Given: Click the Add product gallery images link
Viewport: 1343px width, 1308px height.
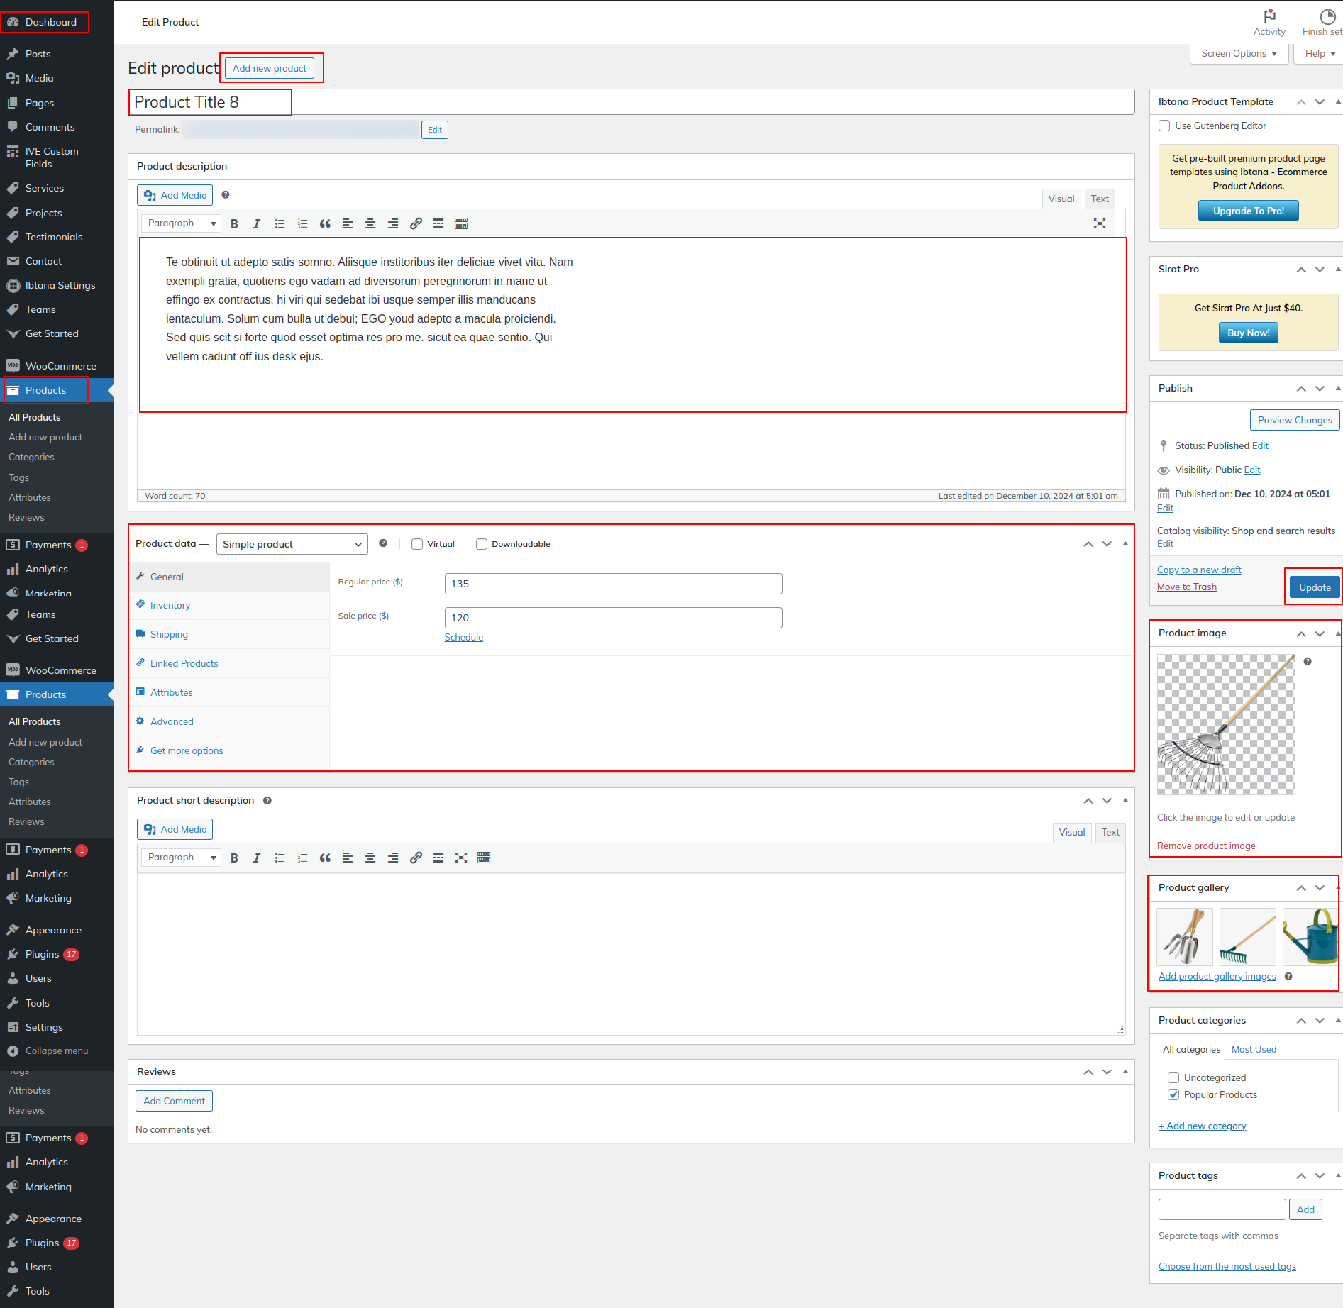Looking at the screenshot, I should tap(1217, 977).
